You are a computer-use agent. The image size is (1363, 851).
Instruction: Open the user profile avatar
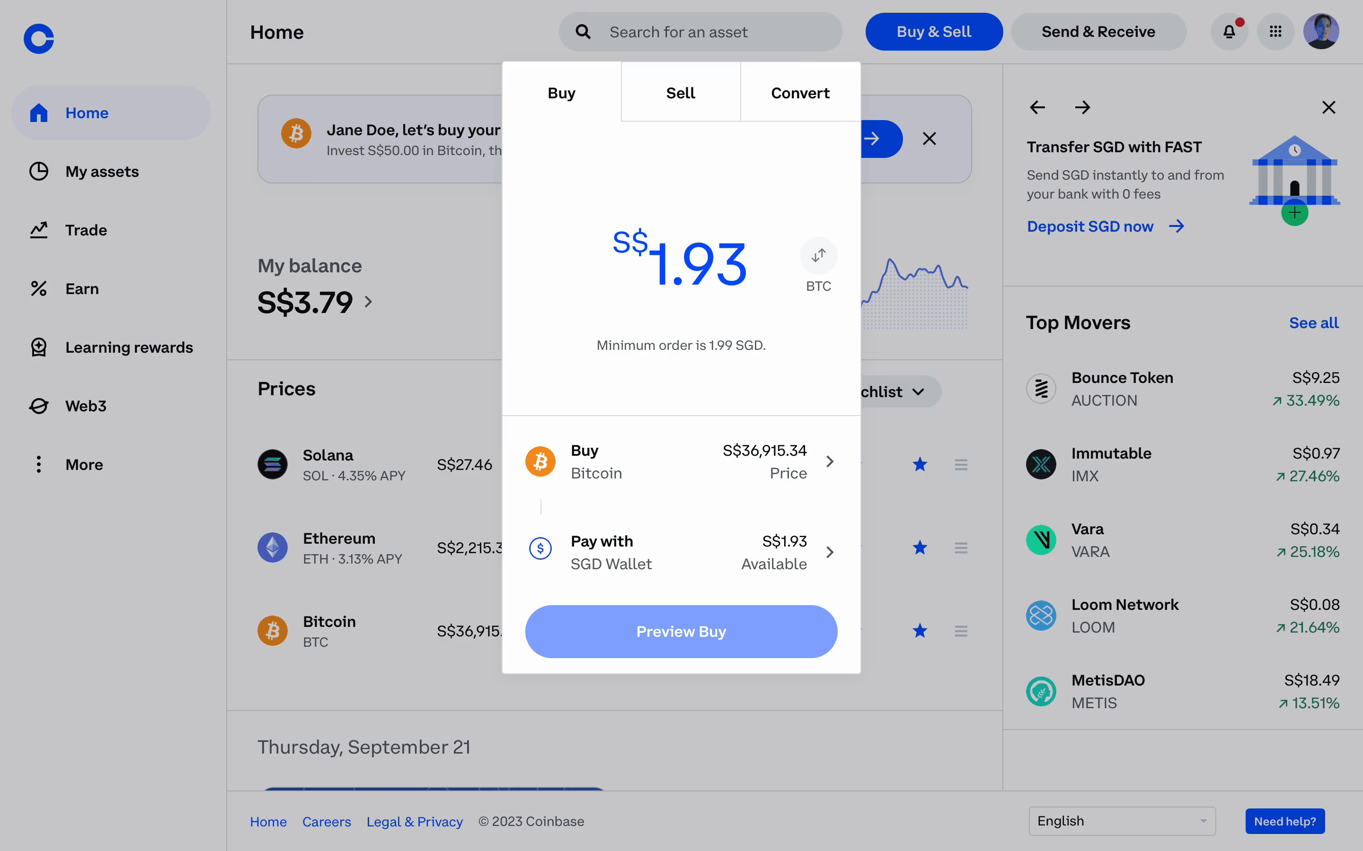pos(1321,32)
